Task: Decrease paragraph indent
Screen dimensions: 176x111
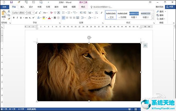Action: point(81,13)
